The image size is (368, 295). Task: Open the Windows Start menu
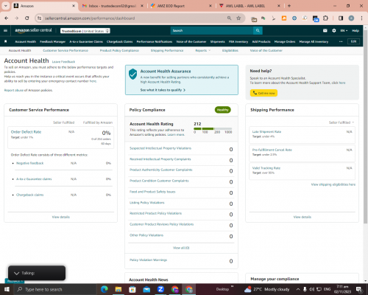pyautogui.click(x=7, y=289)
